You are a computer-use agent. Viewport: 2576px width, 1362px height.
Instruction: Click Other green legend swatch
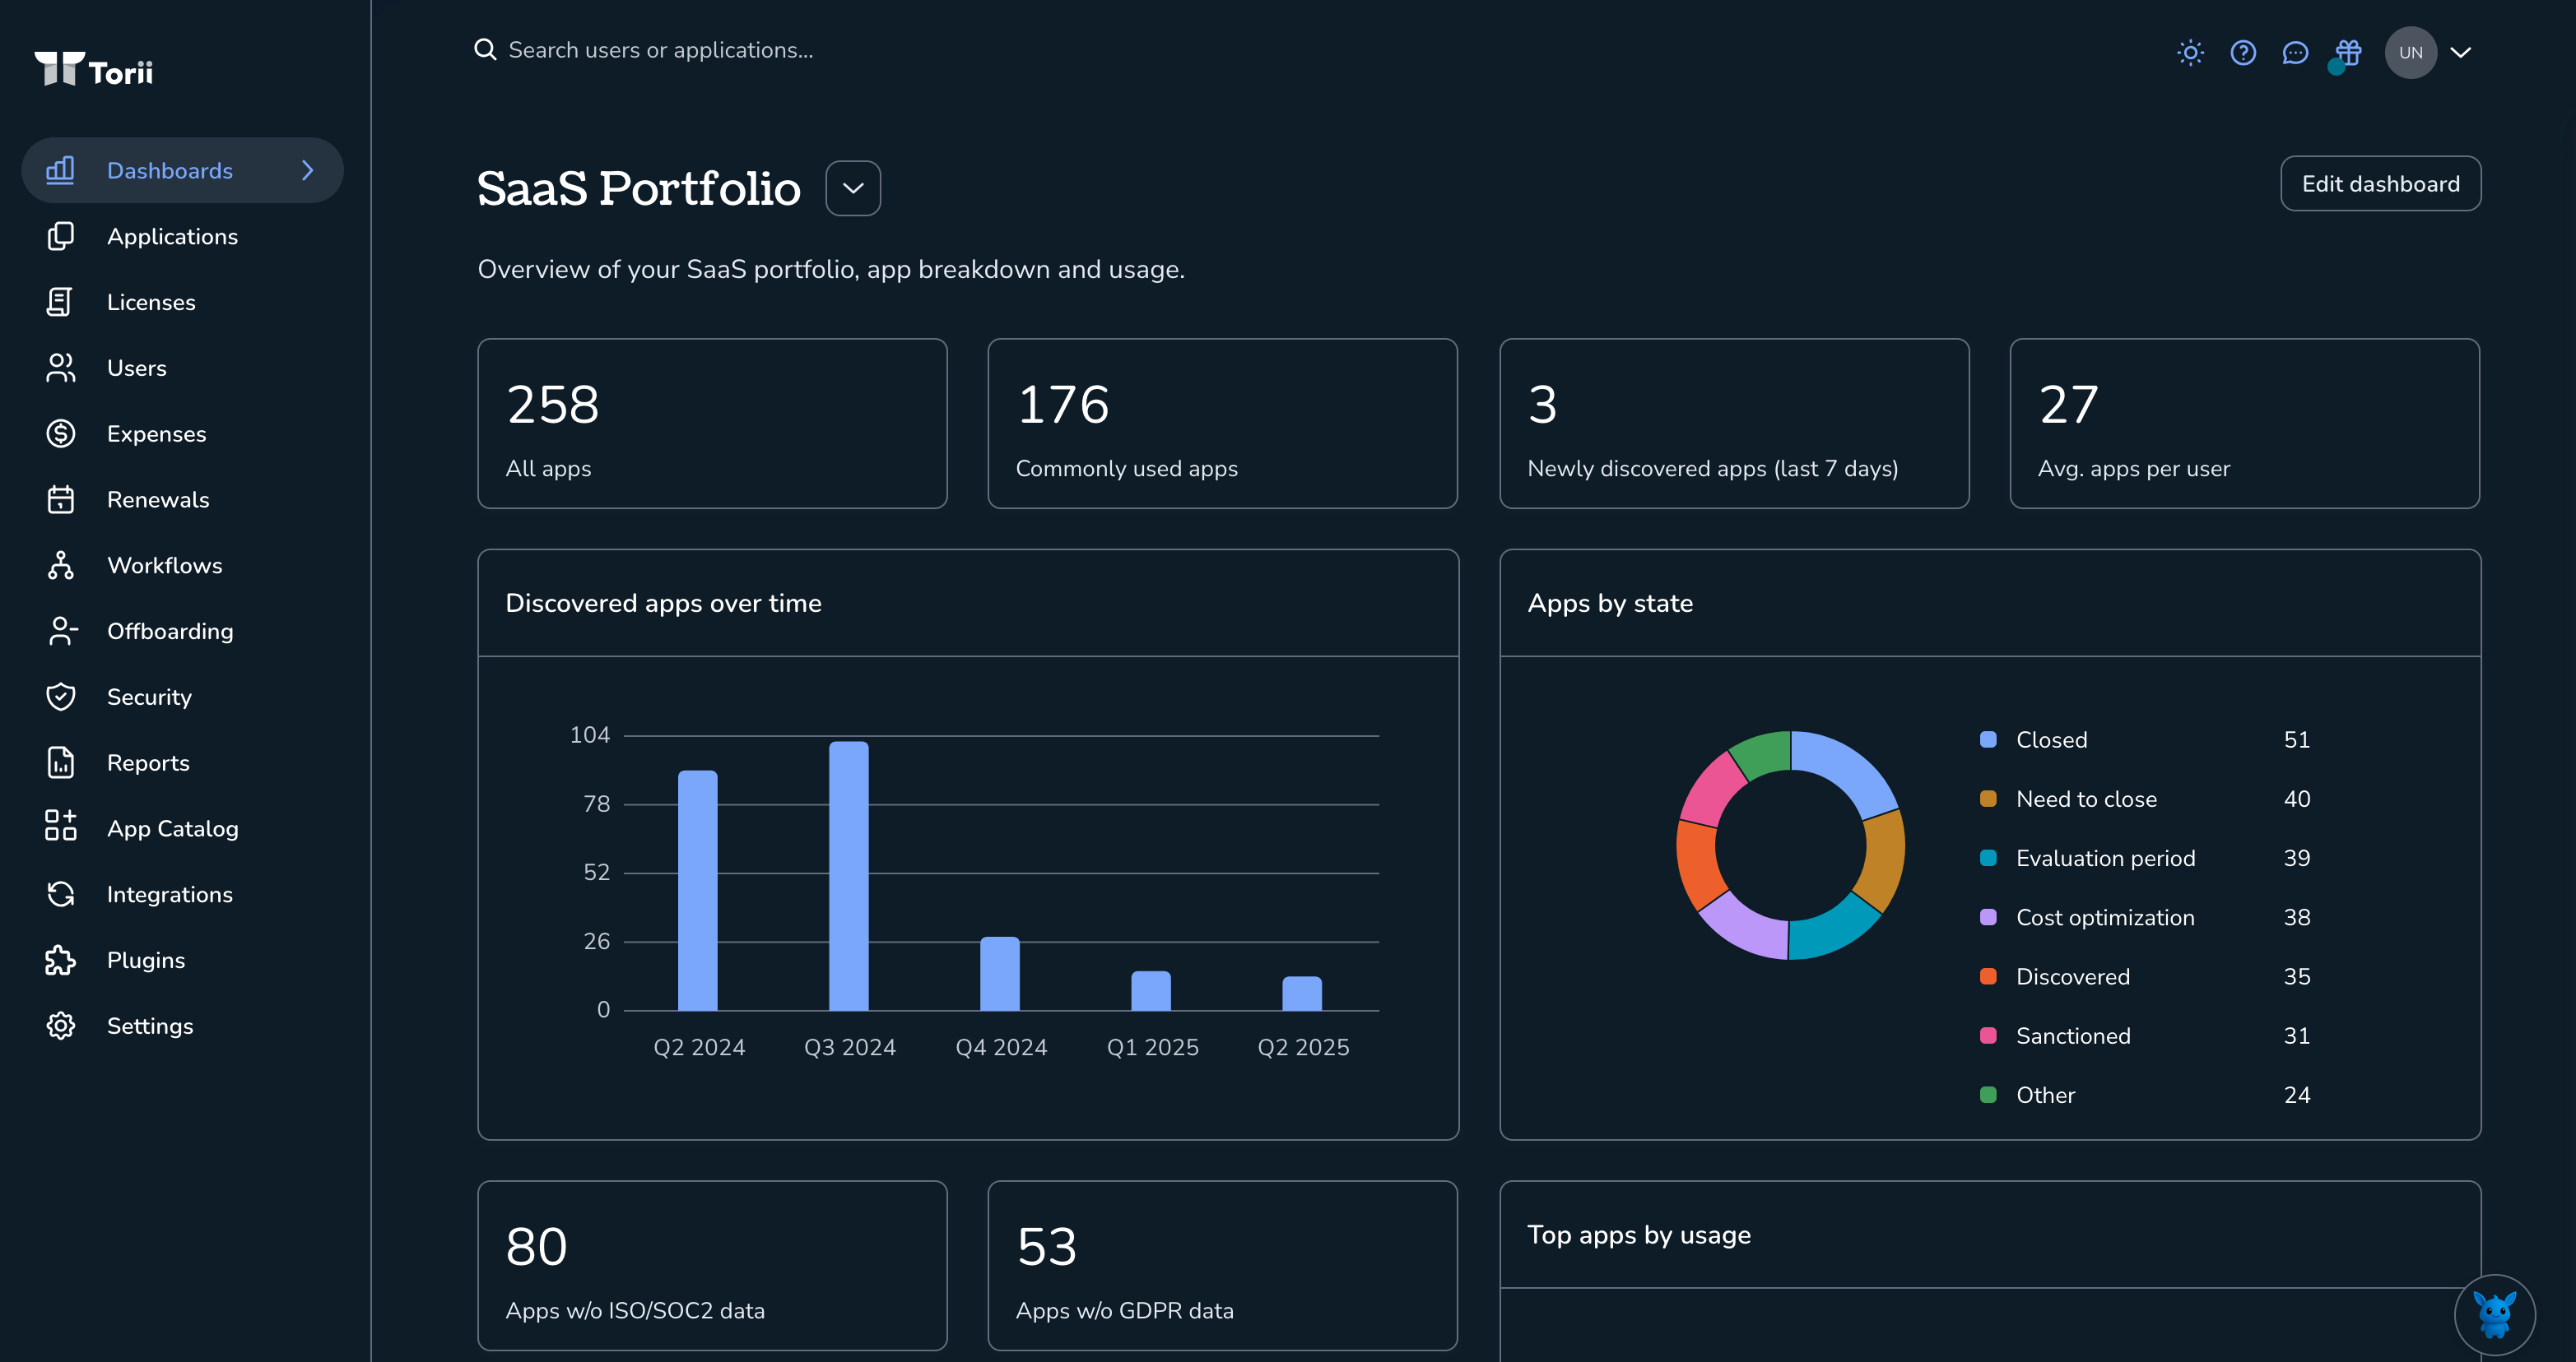(1988, 1096)
